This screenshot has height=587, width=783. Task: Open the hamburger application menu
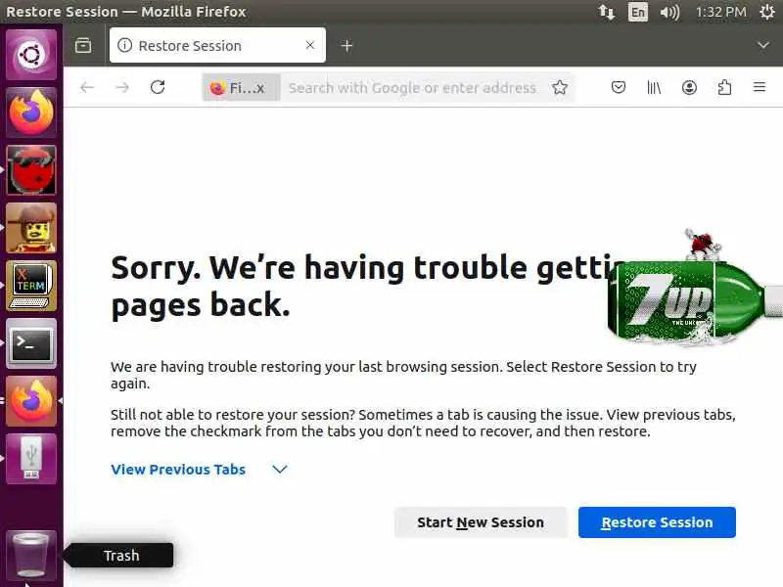click(760, 87)
